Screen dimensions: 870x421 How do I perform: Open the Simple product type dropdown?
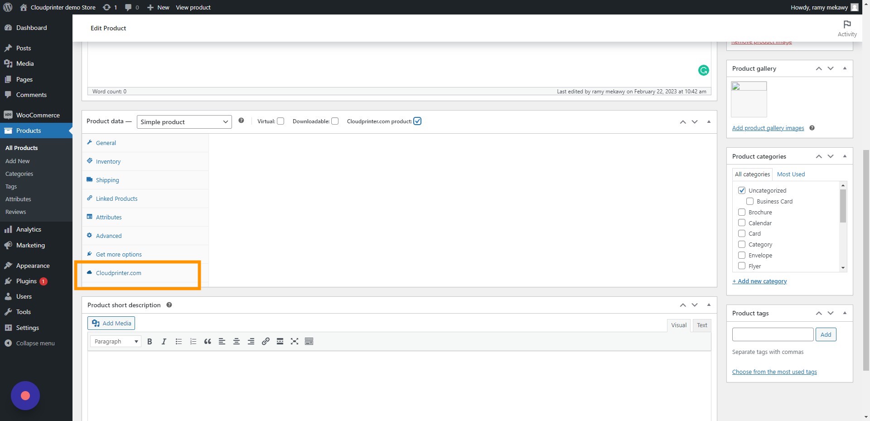point(184,122)
